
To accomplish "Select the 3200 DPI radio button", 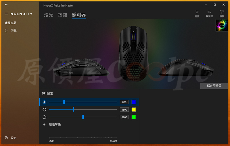I will pos(44,117).
